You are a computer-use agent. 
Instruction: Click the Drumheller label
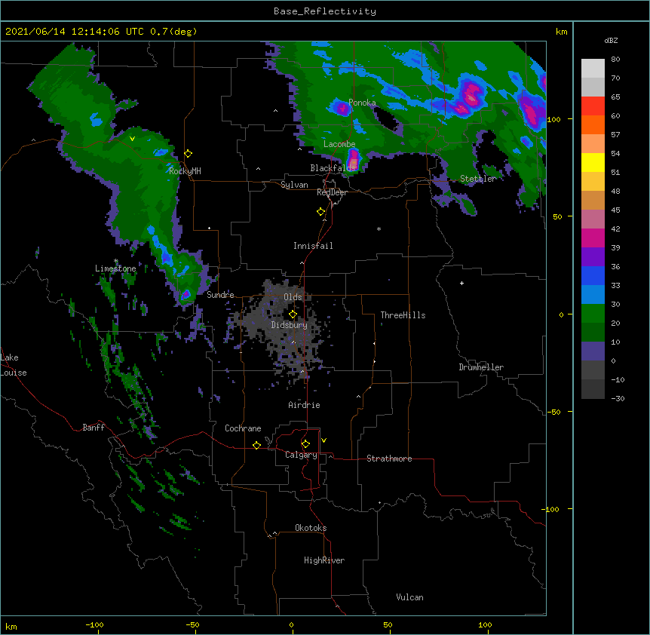click(x=481, y=367)
